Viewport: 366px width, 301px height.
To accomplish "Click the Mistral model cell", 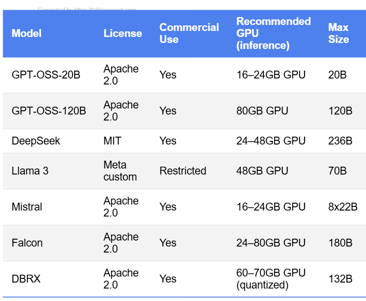I will 27,207.
